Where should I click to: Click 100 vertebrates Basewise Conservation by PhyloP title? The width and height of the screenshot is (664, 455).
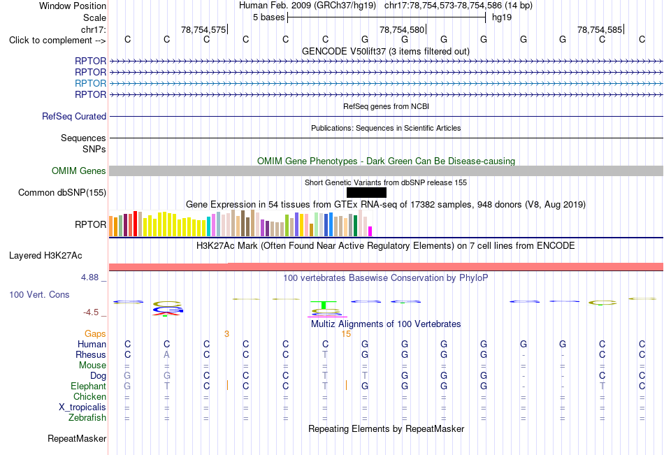point(385,278)
